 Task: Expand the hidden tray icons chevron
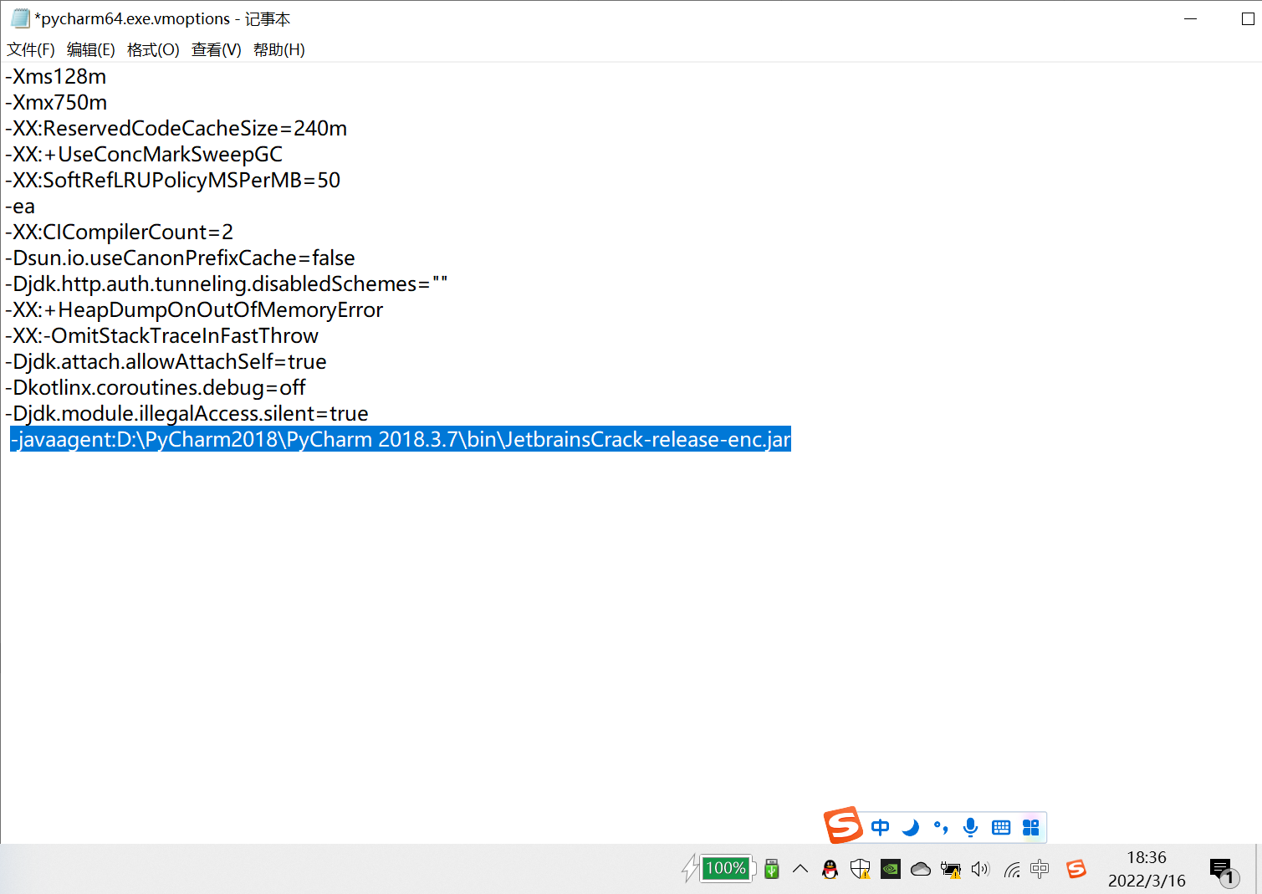pyautogui.click(x=800, y=869)
